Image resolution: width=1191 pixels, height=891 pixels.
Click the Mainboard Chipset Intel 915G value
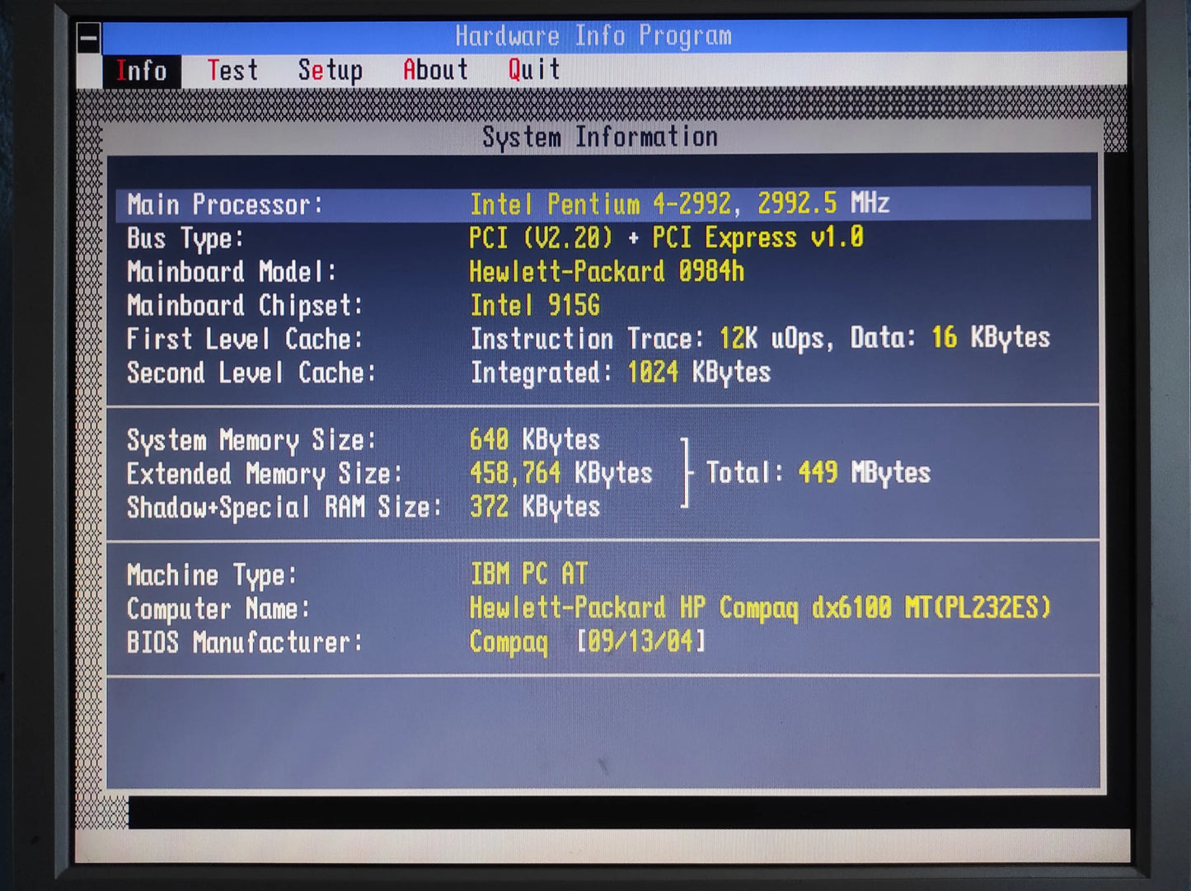pos(535,306)
